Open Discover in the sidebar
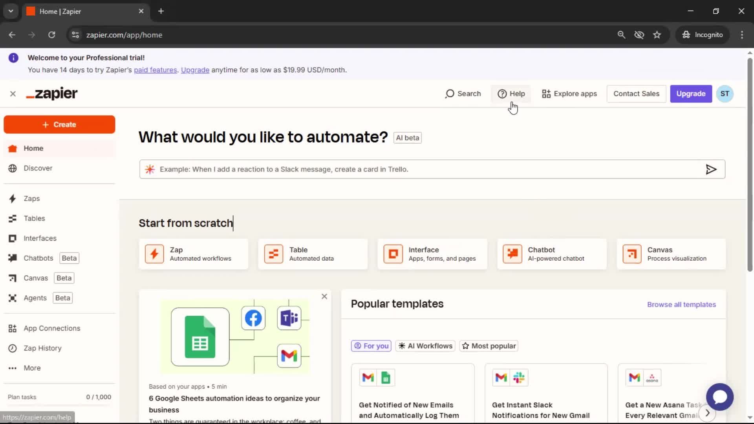The width and height of the screenshot is (754, 424). [x=59, y=168]
